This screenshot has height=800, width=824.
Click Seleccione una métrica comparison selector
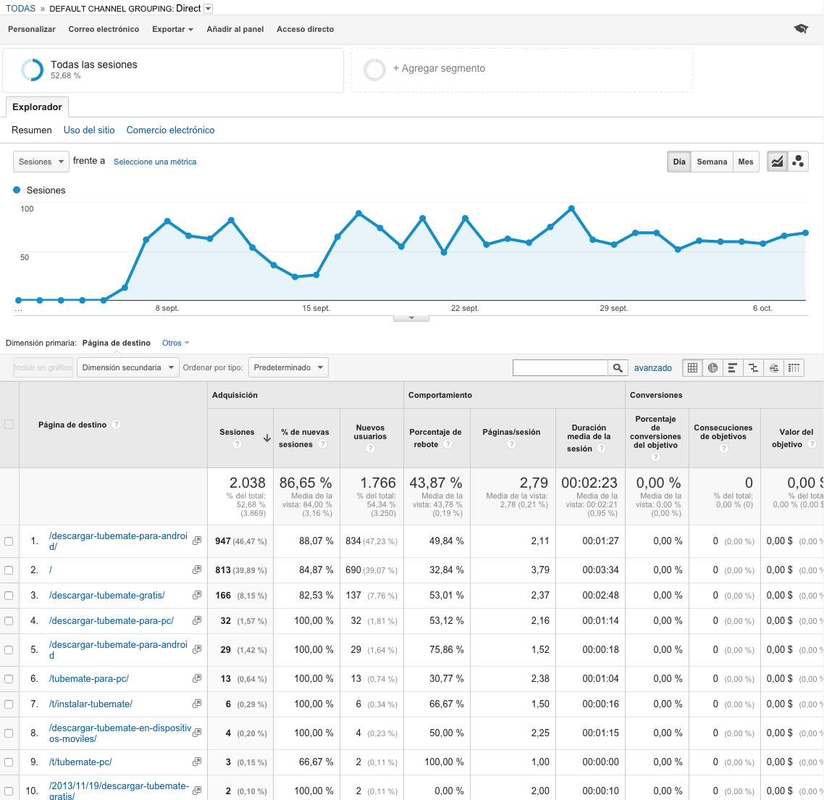(155, 162)
